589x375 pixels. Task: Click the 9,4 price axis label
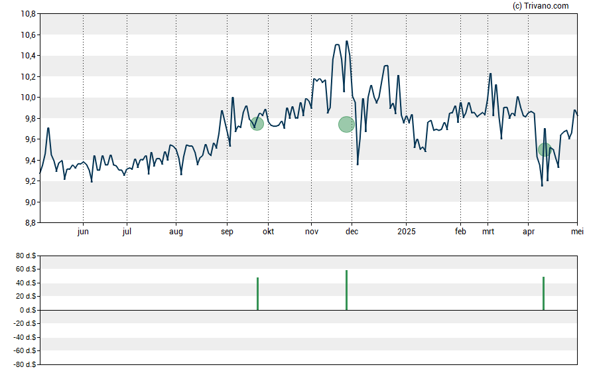pyautogui.click(x=31, y=161)
